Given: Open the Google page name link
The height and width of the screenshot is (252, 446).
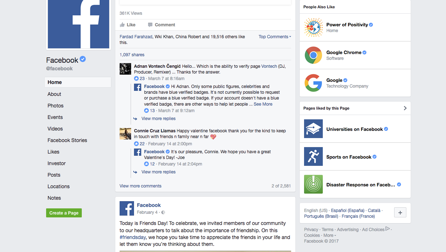Looking at the screenshot, I should pyautogui.click(x=334, y=80).
